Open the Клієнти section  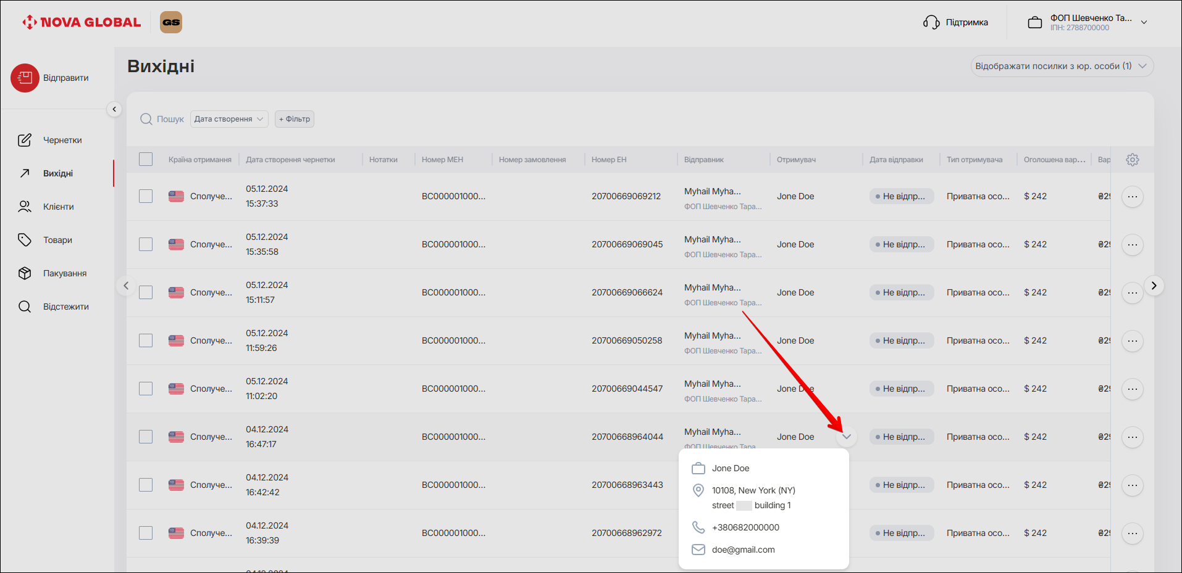click(x=58, y=207)
